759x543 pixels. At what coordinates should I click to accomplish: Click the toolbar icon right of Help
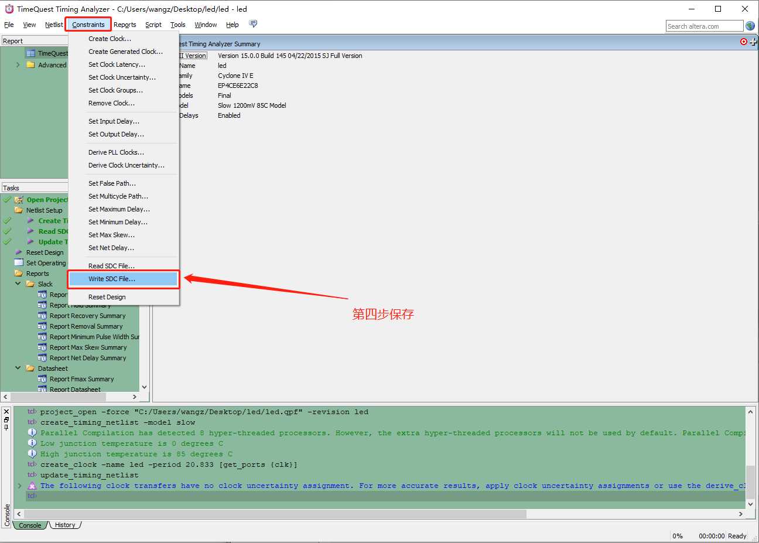pos(253,24)
